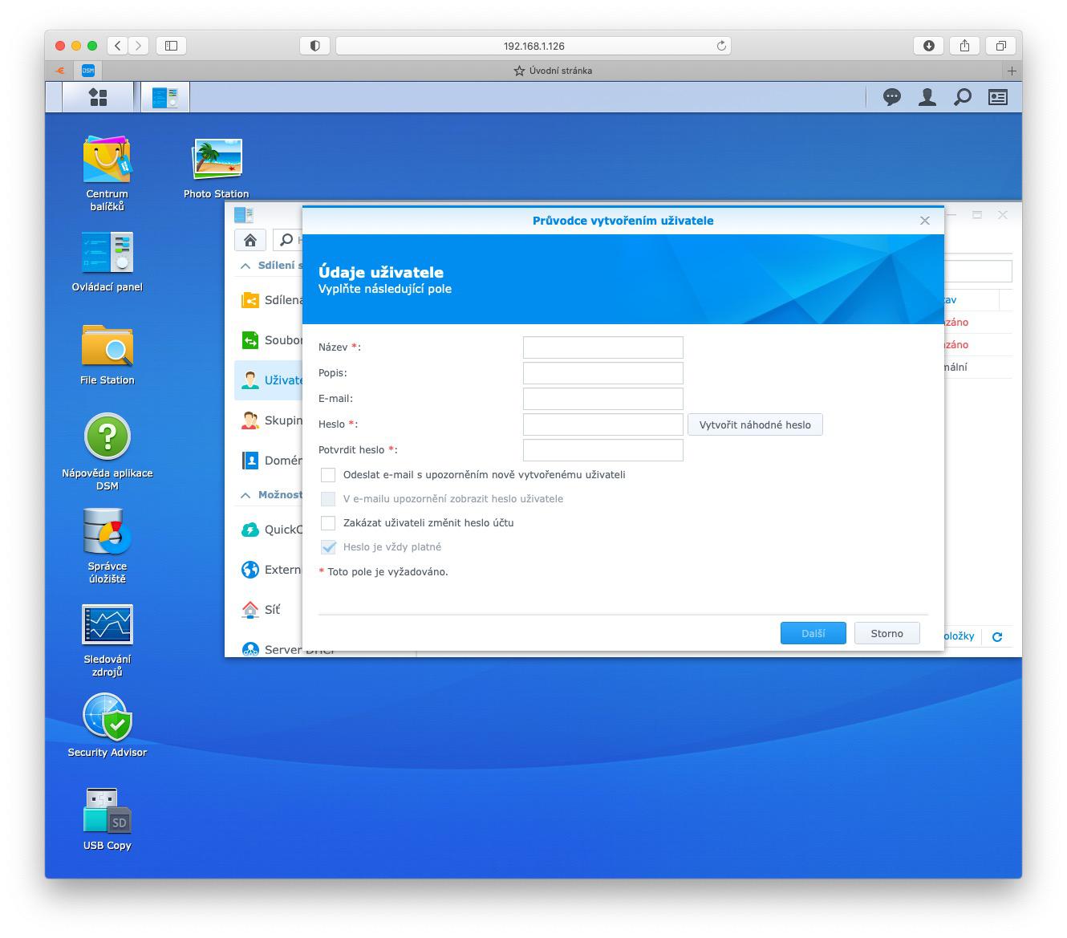Image resolution: width=1067 pixels, height=938 pixels.
Task: Select Síť in control panel sidebar
Action: [x=272, y=610]
